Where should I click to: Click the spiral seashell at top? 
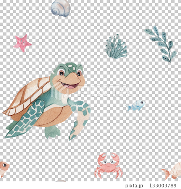pos(61,8)
